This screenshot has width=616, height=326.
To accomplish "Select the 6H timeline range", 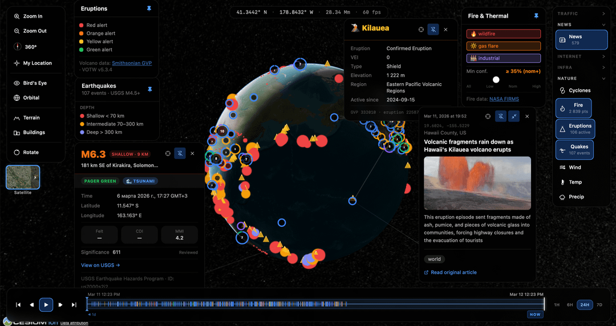I will (x=569, y=305).
